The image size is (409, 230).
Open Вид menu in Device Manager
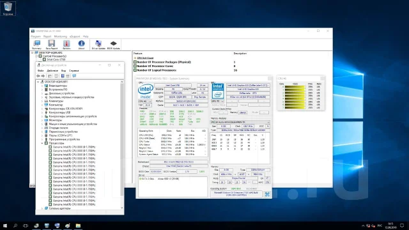(x=64, y=71)
